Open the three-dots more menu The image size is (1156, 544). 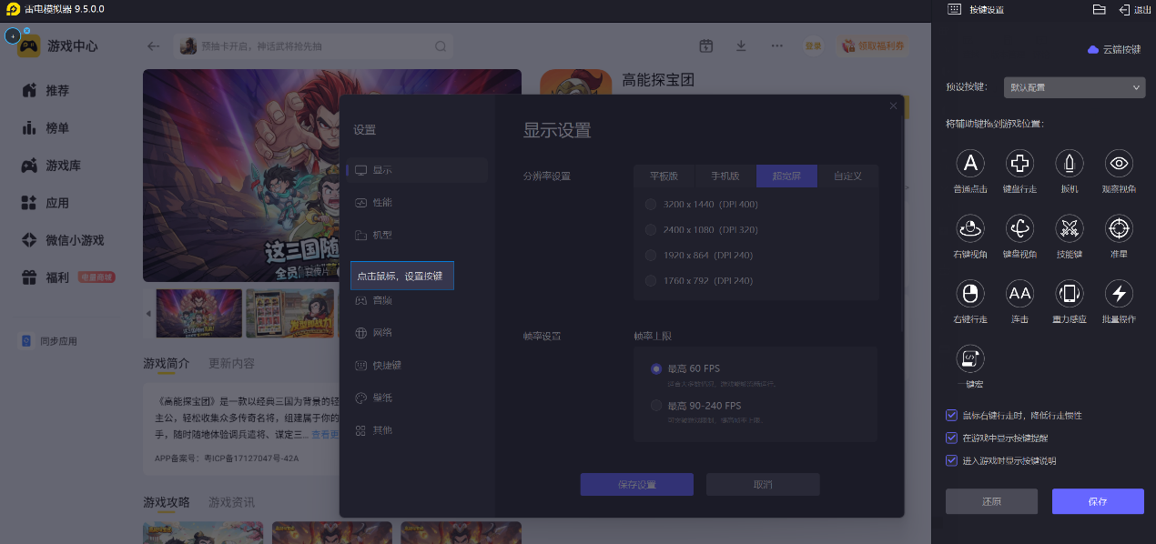point(776,45)
